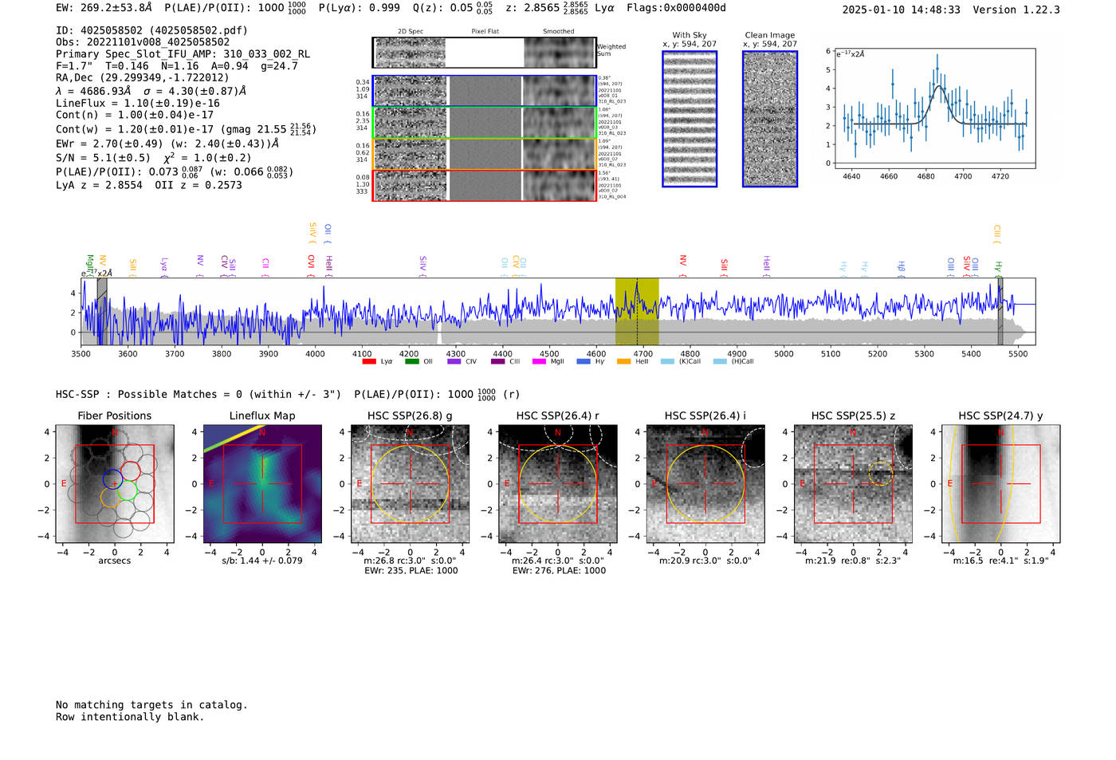The image size is (1116, 760).
Task: Click the m:21.9 re:0.8" s:2.3" caption
Action: click(x=853, y=561)
